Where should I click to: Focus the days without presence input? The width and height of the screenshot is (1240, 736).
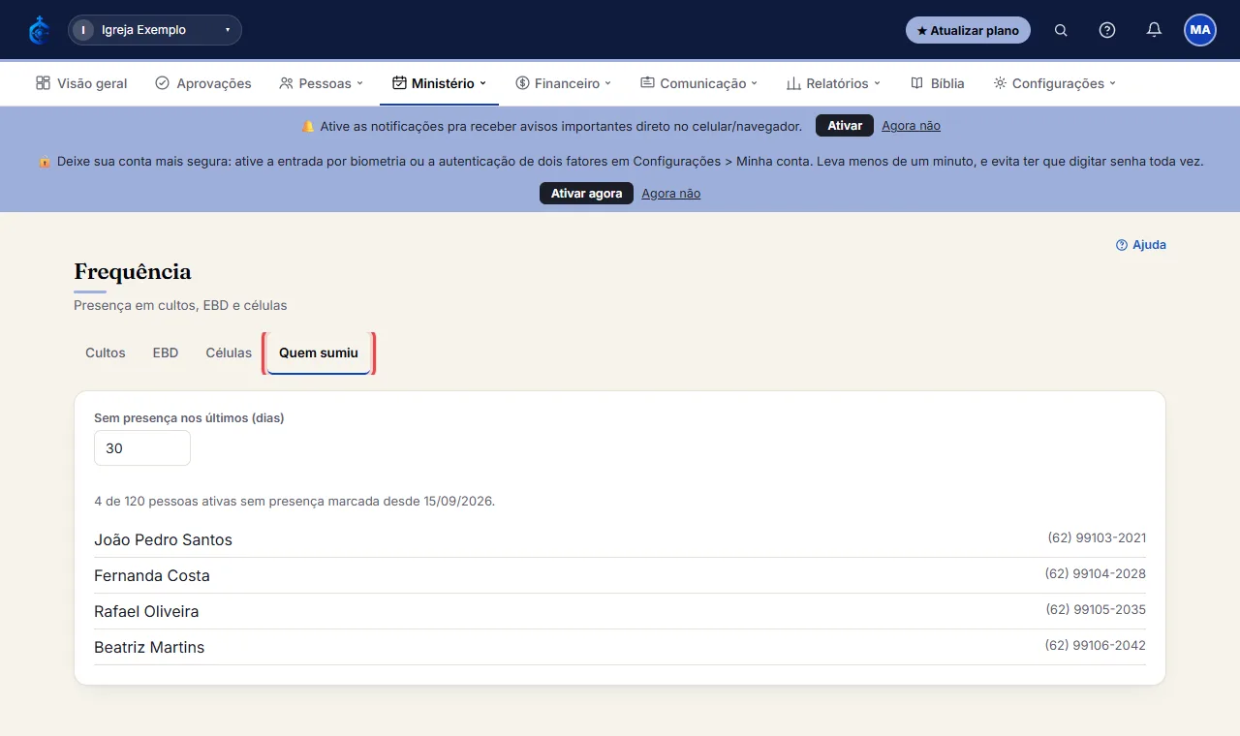(142, 448)
